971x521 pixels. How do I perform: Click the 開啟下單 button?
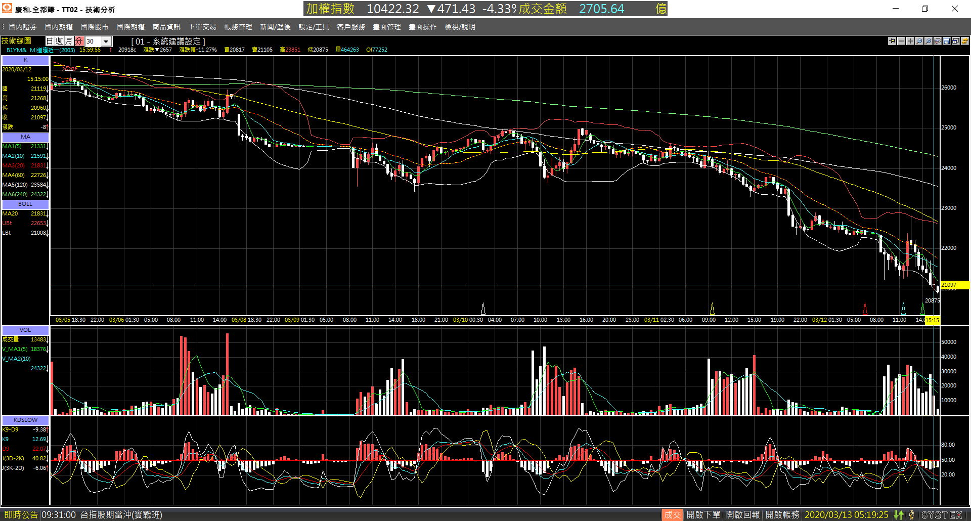click(703, 515)
